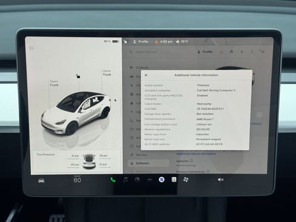Tap the charge port lightning bolt icon
Screen dimensions: 296x222
[115, 100]
